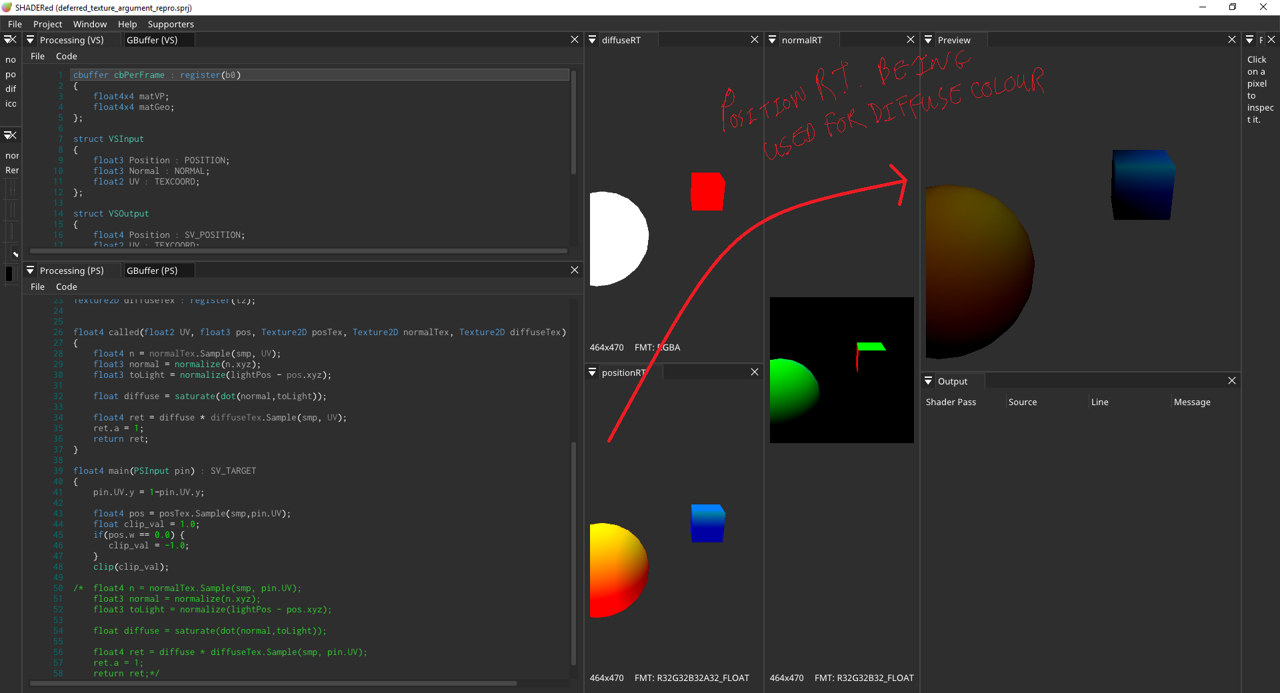Close the vertex shader editor panel
This screenshot has width=1280, height=693.
point(575,40)
